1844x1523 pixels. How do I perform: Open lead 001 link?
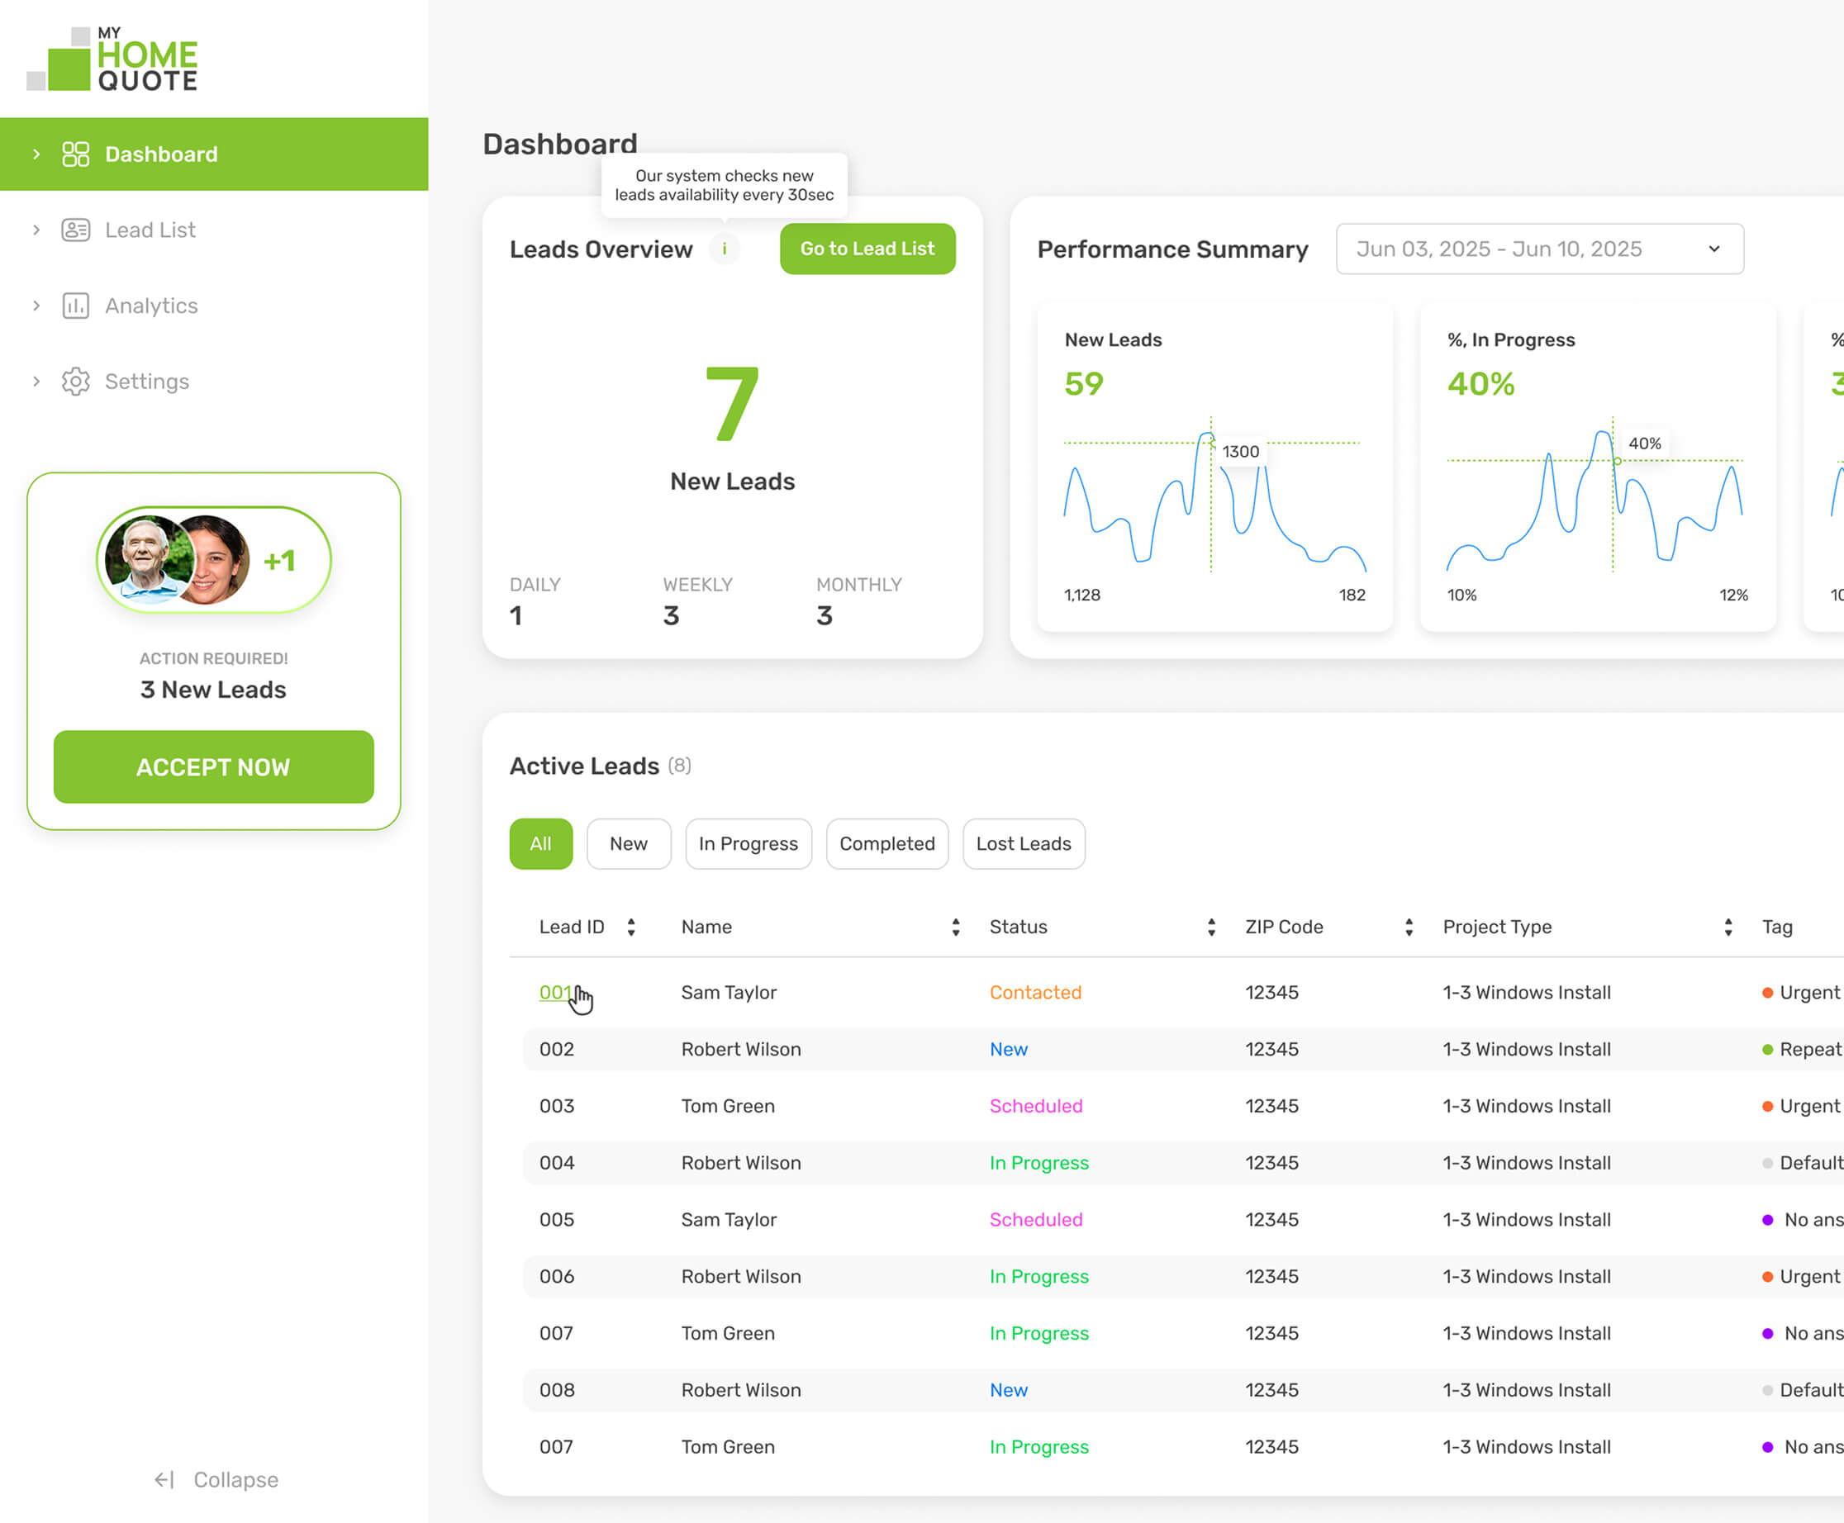tap(554, 992)
